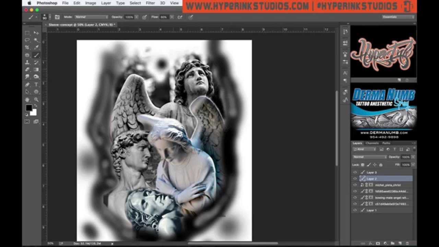Viewport: 439px width, 247px height.
Task: Hide Layer 1 with its eye icon
Action: tap(355, 210)
